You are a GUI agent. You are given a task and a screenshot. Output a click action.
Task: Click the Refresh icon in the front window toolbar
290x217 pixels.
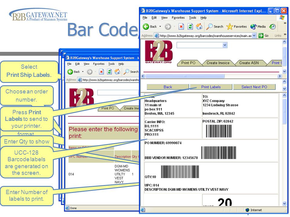tap(190, 27)
